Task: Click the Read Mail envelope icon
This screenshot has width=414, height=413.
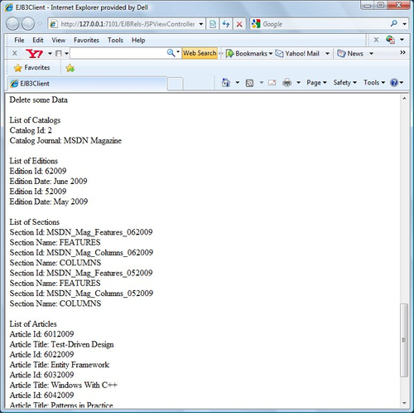Action: click(272, 83)
